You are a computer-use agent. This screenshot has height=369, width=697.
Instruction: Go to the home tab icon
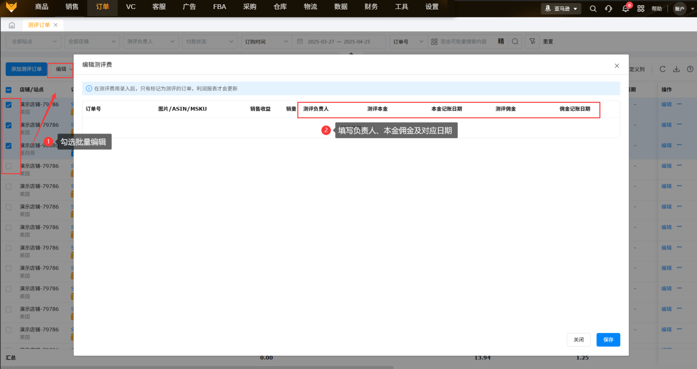click(x=12, y=25)
